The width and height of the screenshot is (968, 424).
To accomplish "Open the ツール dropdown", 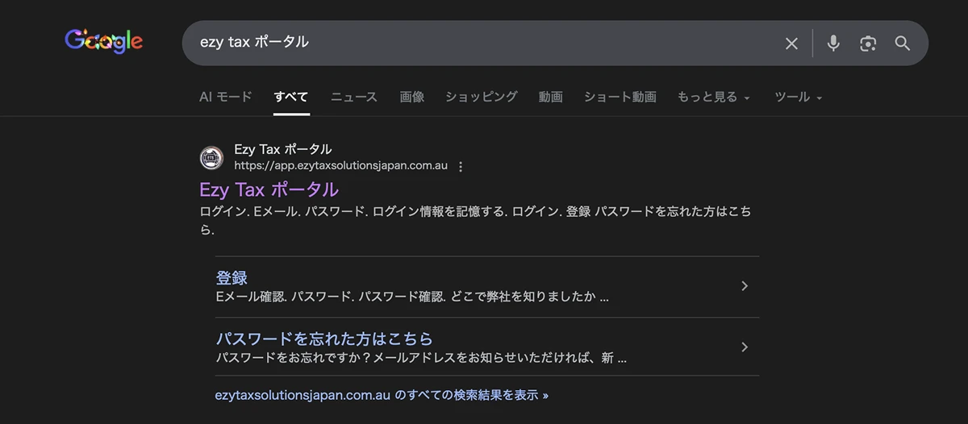I will click(x=798, y=97).
